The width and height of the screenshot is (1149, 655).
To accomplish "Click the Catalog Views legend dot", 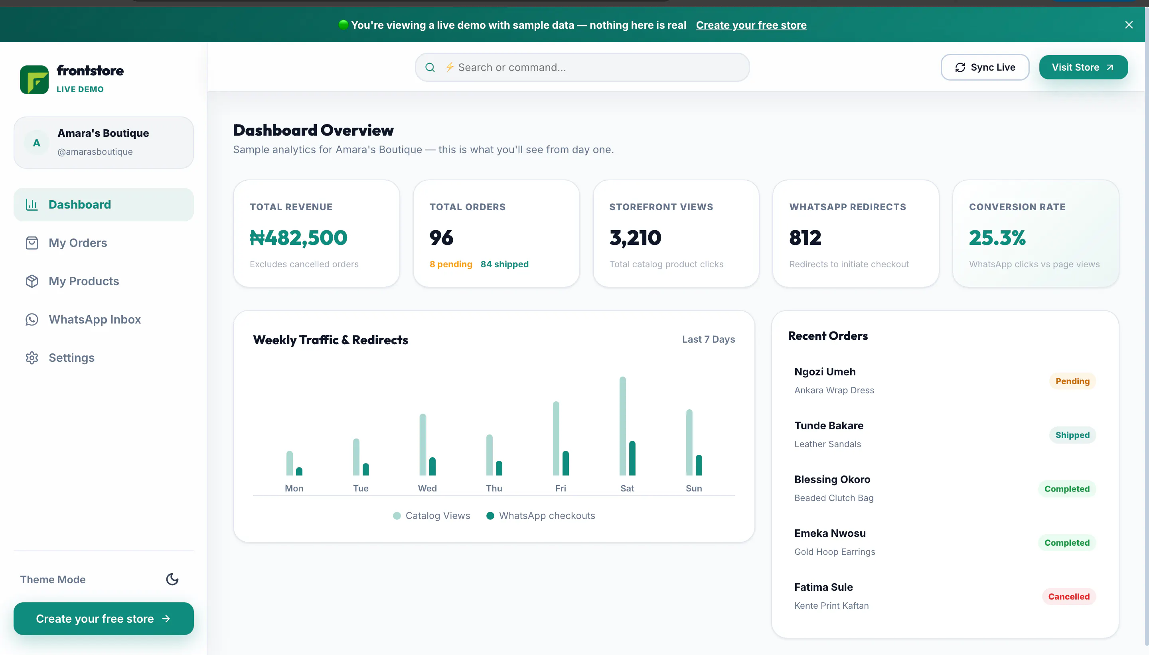I will click(x=397, y=515).
